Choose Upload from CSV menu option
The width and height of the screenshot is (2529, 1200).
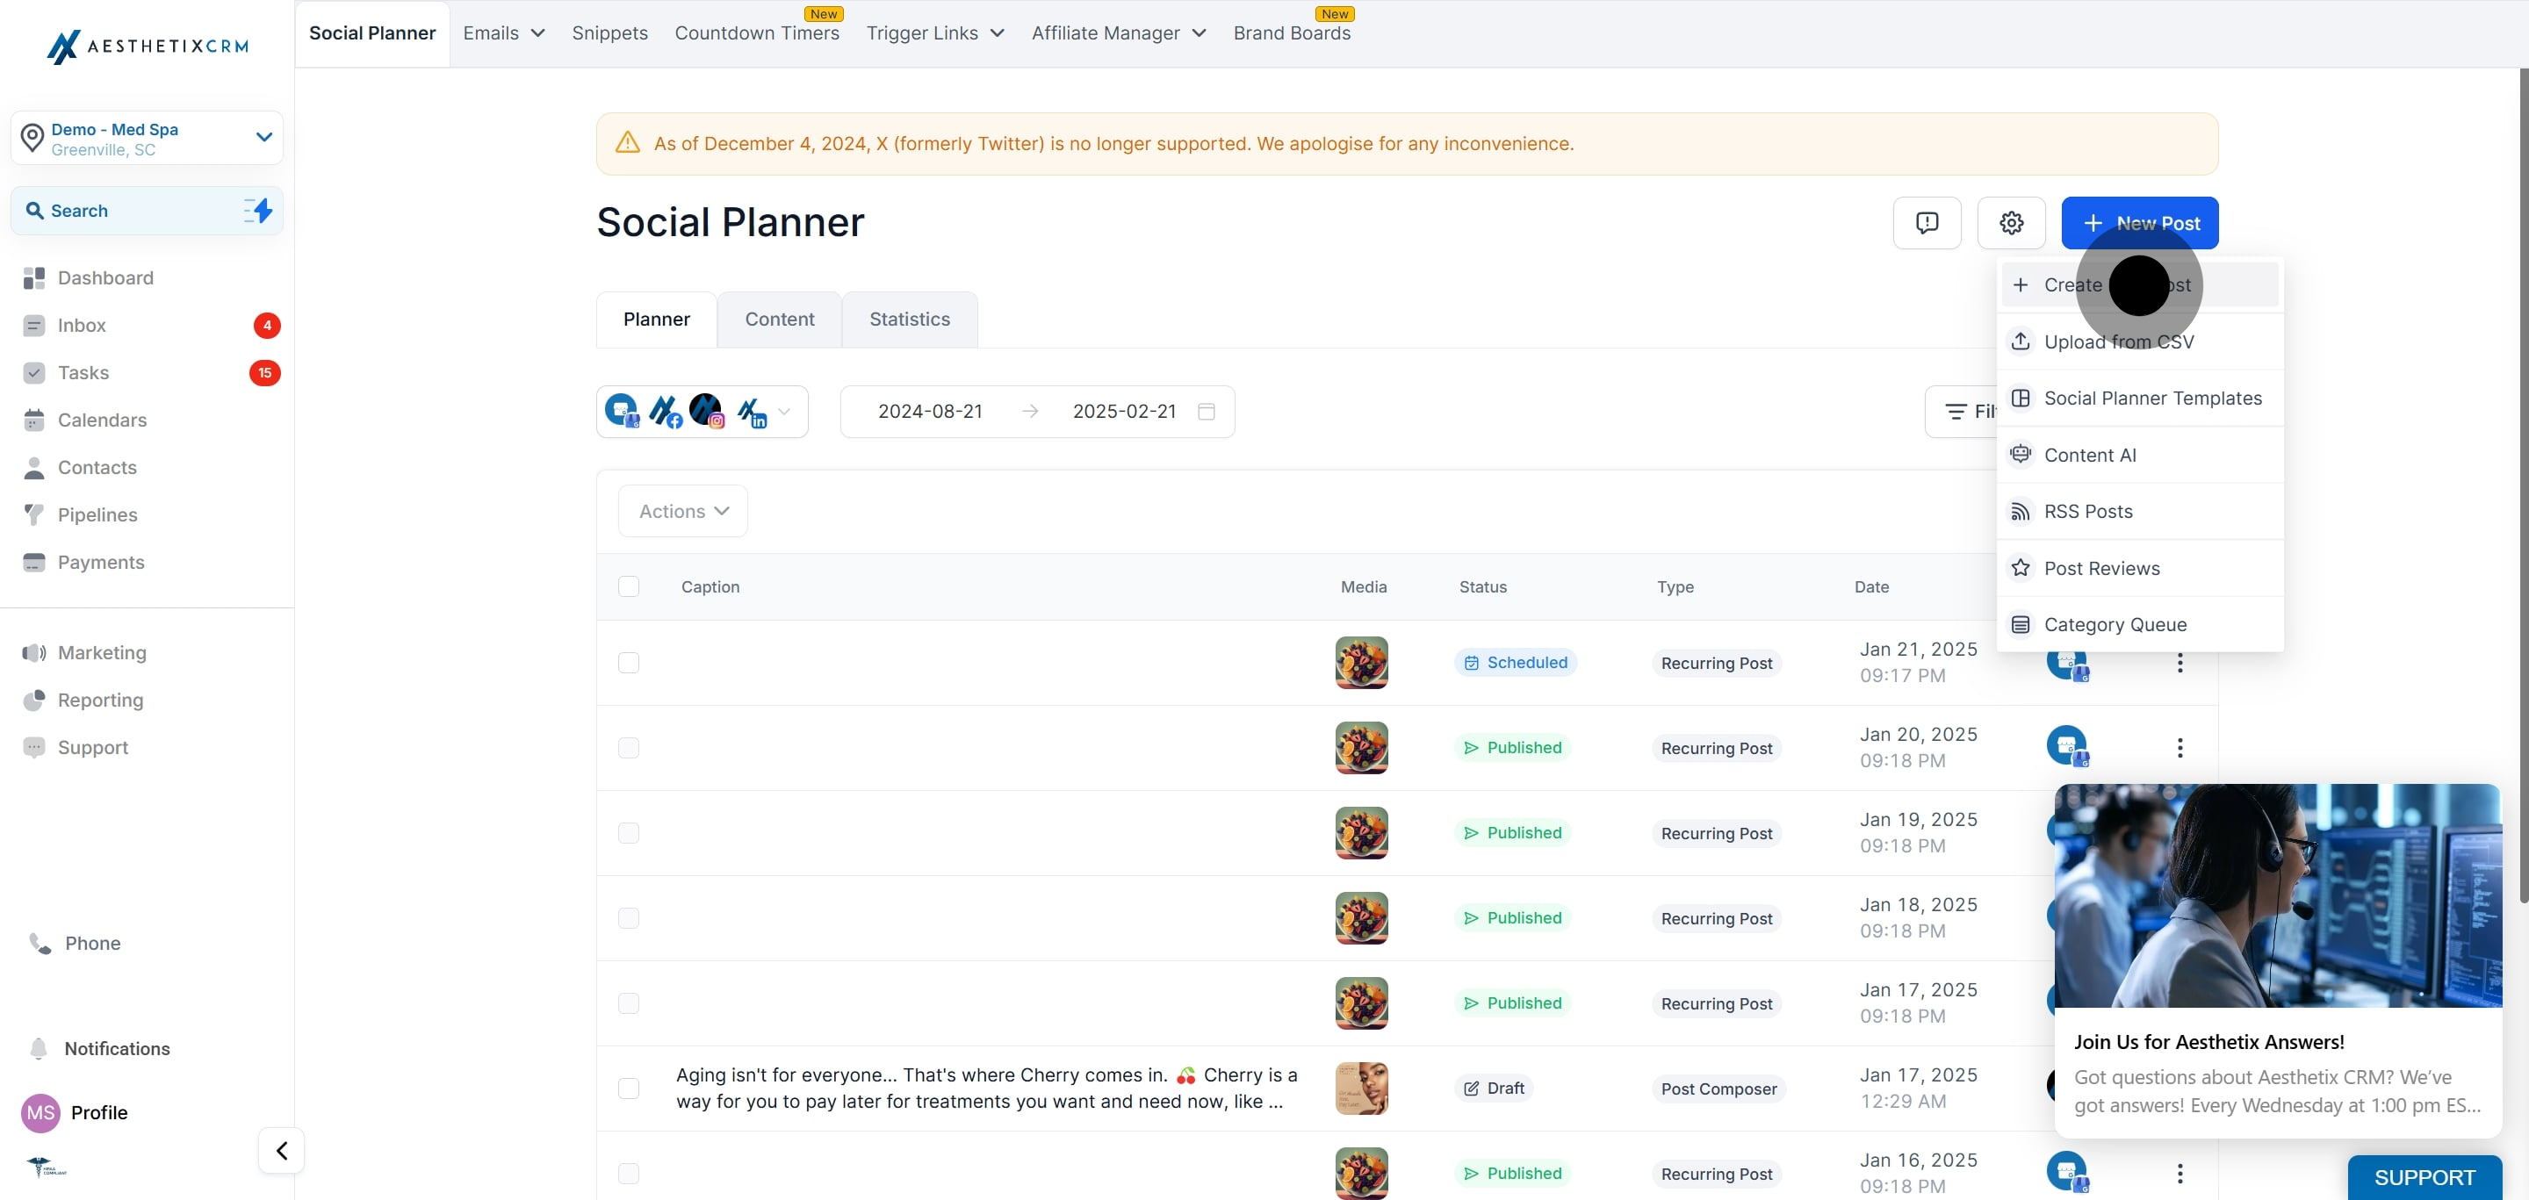click(x=2119, y=341)
